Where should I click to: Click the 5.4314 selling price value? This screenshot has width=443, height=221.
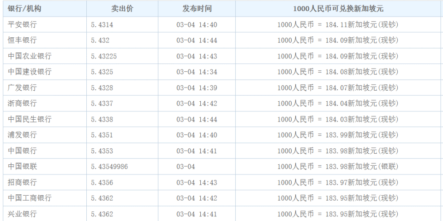(102, 25)
